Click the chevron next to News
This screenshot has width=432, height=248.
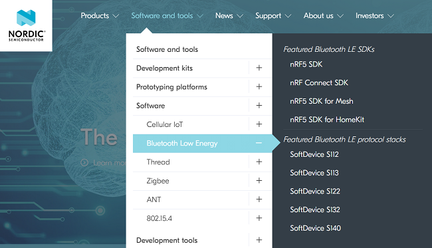(x=240, y=16)
